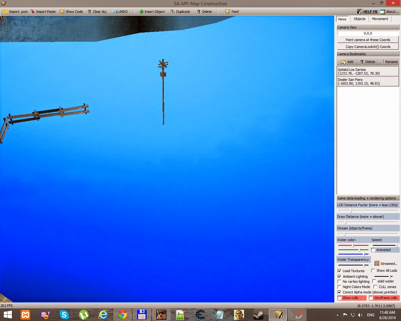Launch the Test! lightbulb button
The height and width of the screenshot is (321, 401).
[232, 12]
